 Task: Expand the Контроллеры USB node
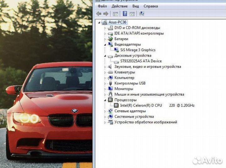point(105,84)
